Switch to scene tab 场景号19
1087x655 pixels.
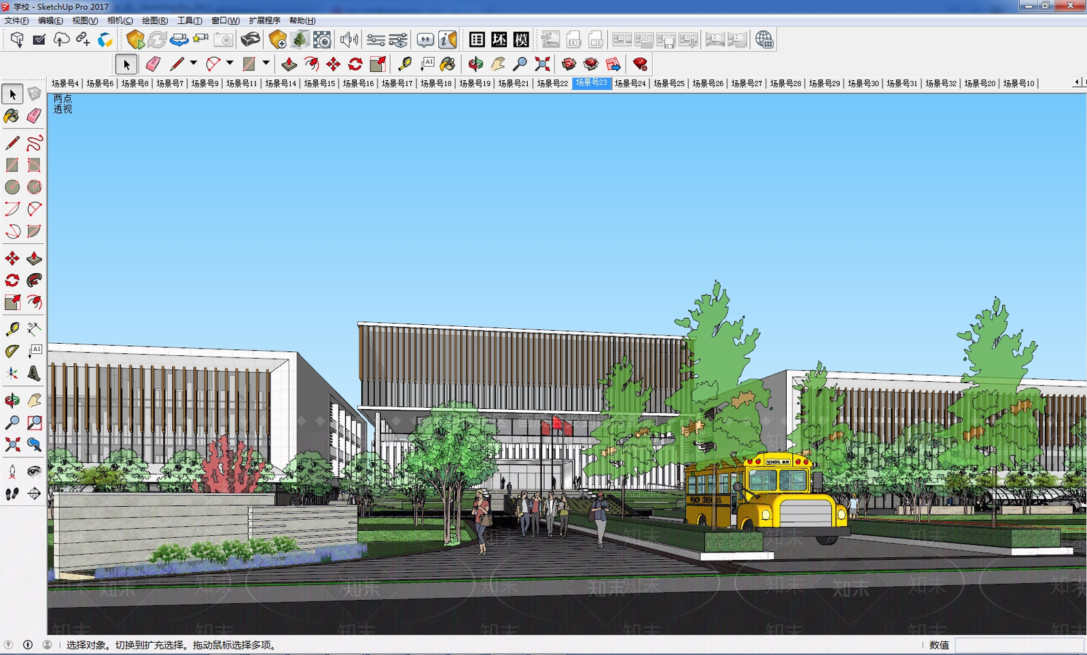475,84
